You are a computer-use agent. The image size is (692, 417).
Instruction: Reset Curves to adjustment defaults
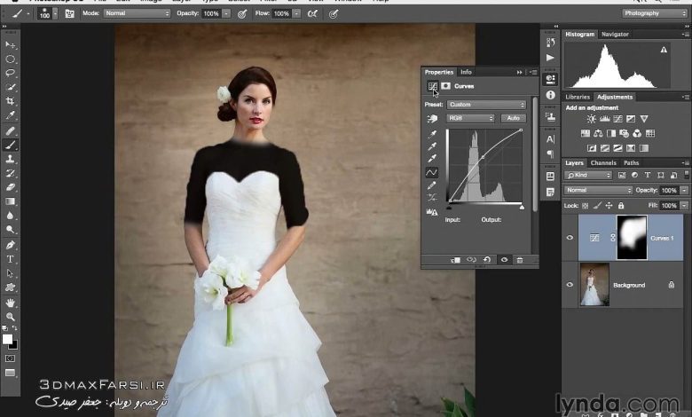(x=487, y=260)
